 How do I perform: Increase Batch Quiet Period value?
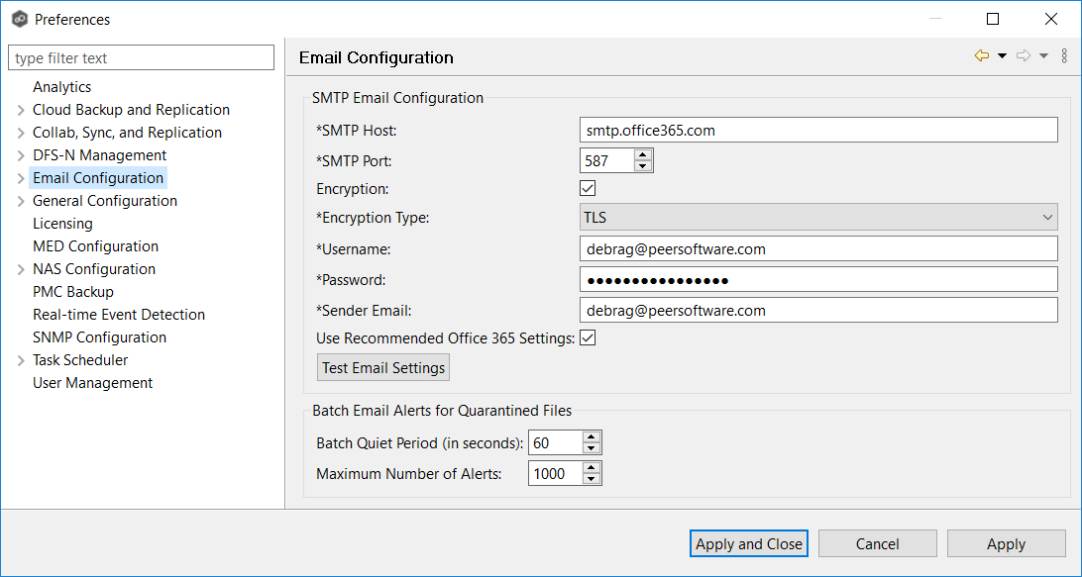click(x=592, y=436)
